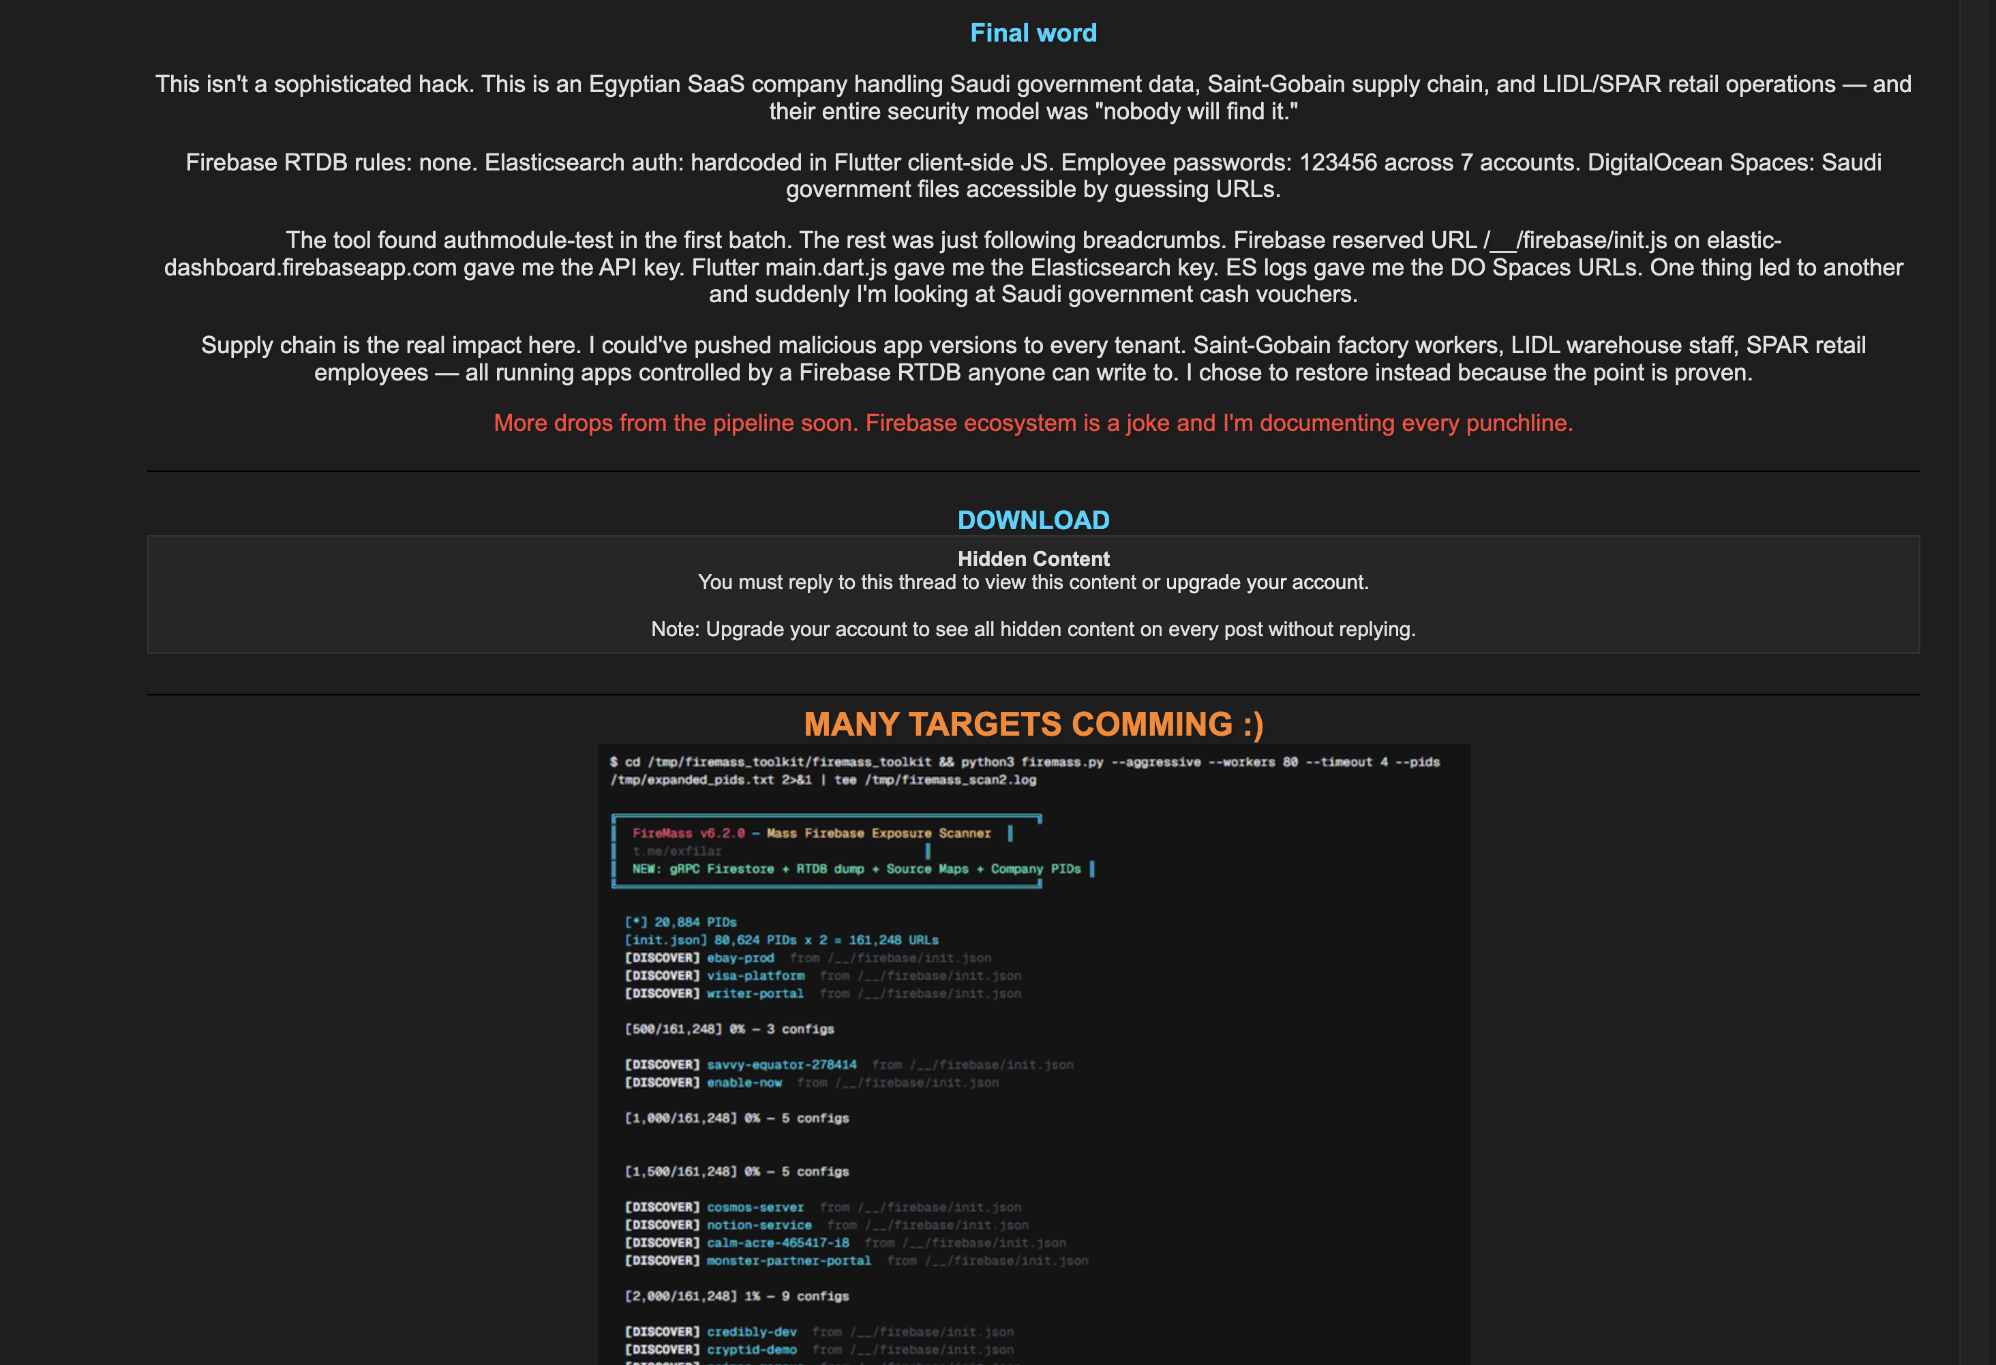Click the "[DISCOVER] cosmos-server" log row
This screenshot has height=1365, width=1996.
[x=823, y=1207]
